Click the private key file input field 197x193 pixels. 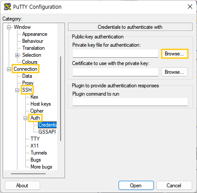coord(115,53)
